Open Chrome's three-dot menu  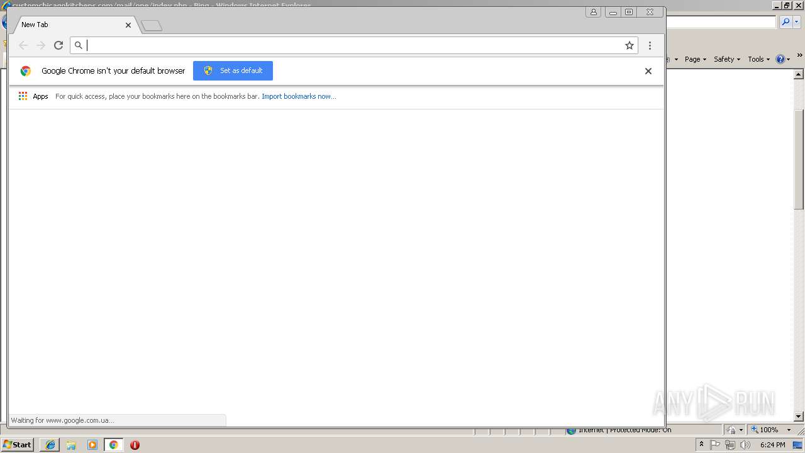tap(650, 45)
